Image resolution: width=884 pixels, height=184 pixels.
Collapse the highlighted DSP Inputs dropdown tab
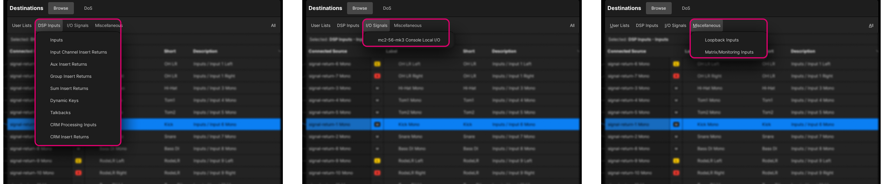[49, 25]
